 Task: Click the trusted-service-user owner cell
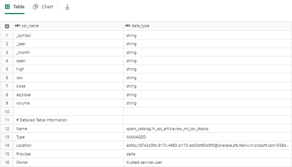click(144, 162)
